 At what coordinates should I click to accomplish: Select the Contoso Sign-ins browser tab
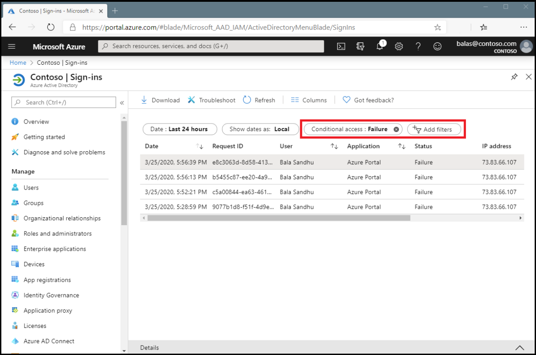54,11
